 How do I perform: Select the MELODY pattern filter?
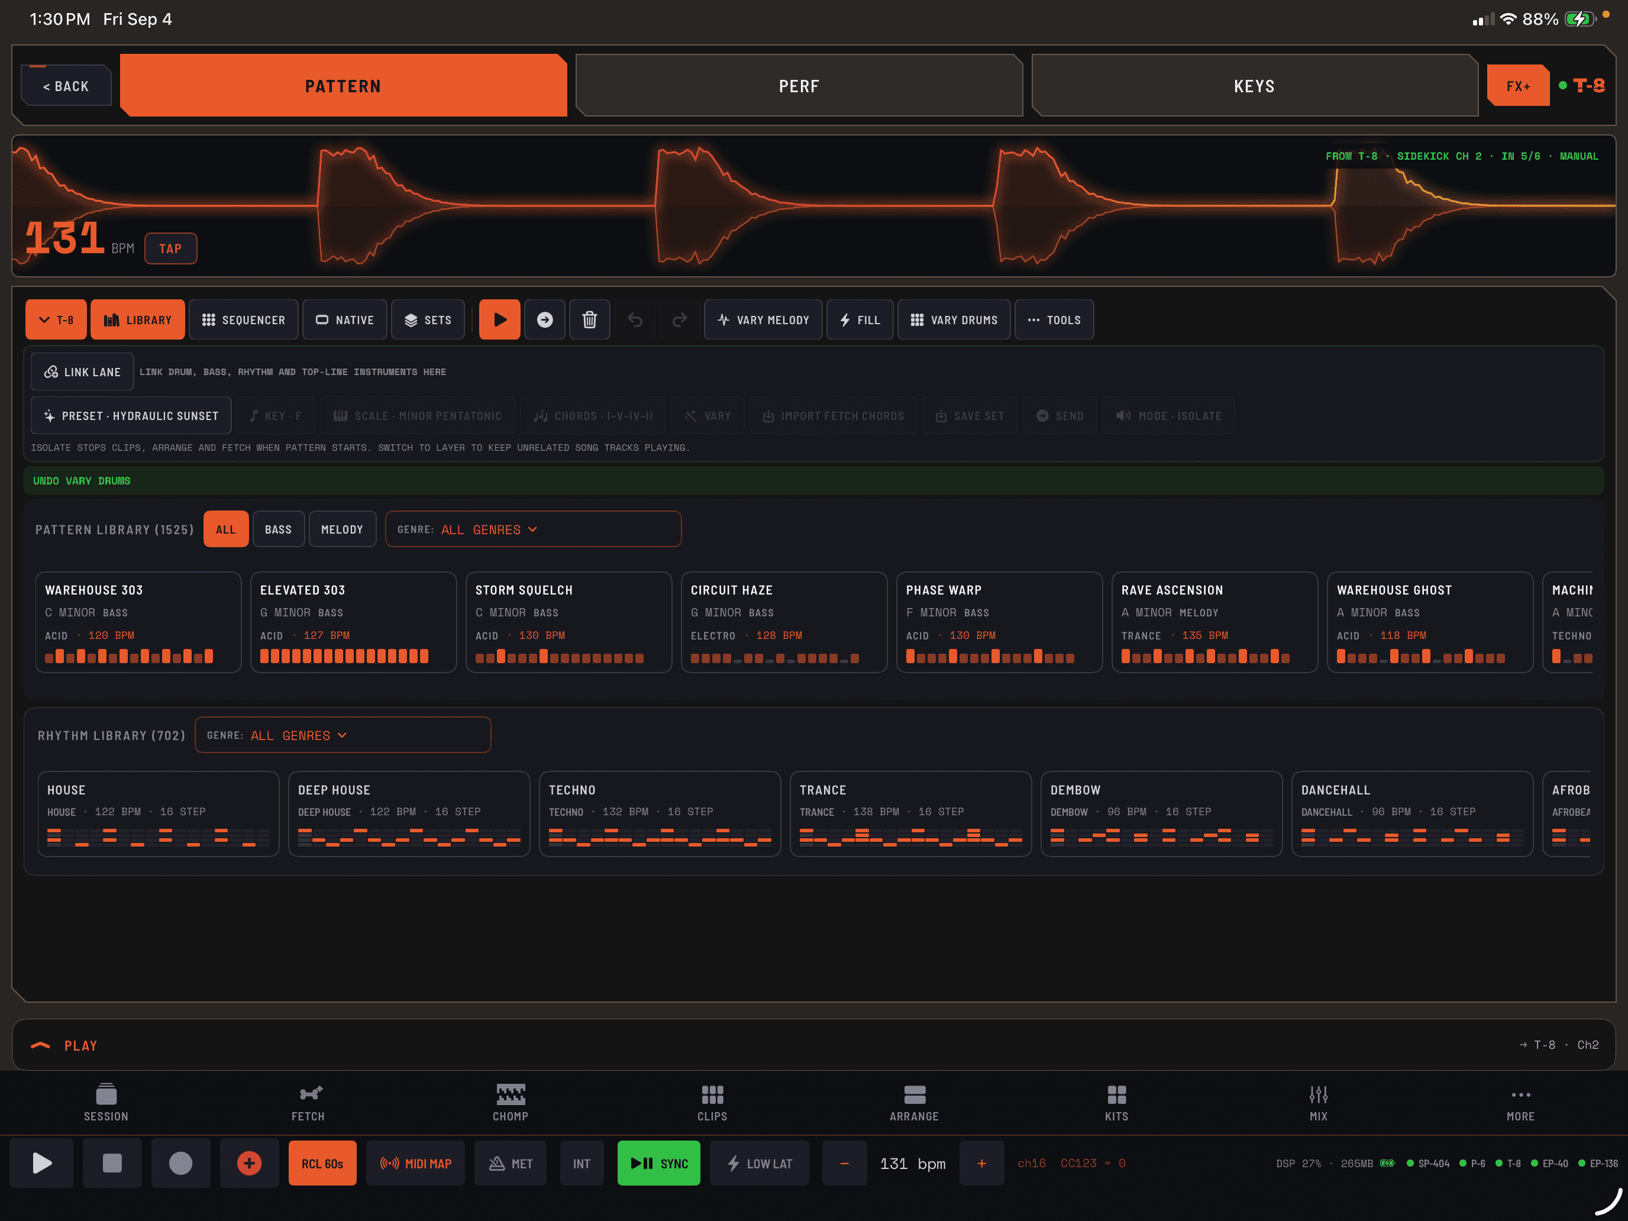pyautogui.click(x=343, y=529)
